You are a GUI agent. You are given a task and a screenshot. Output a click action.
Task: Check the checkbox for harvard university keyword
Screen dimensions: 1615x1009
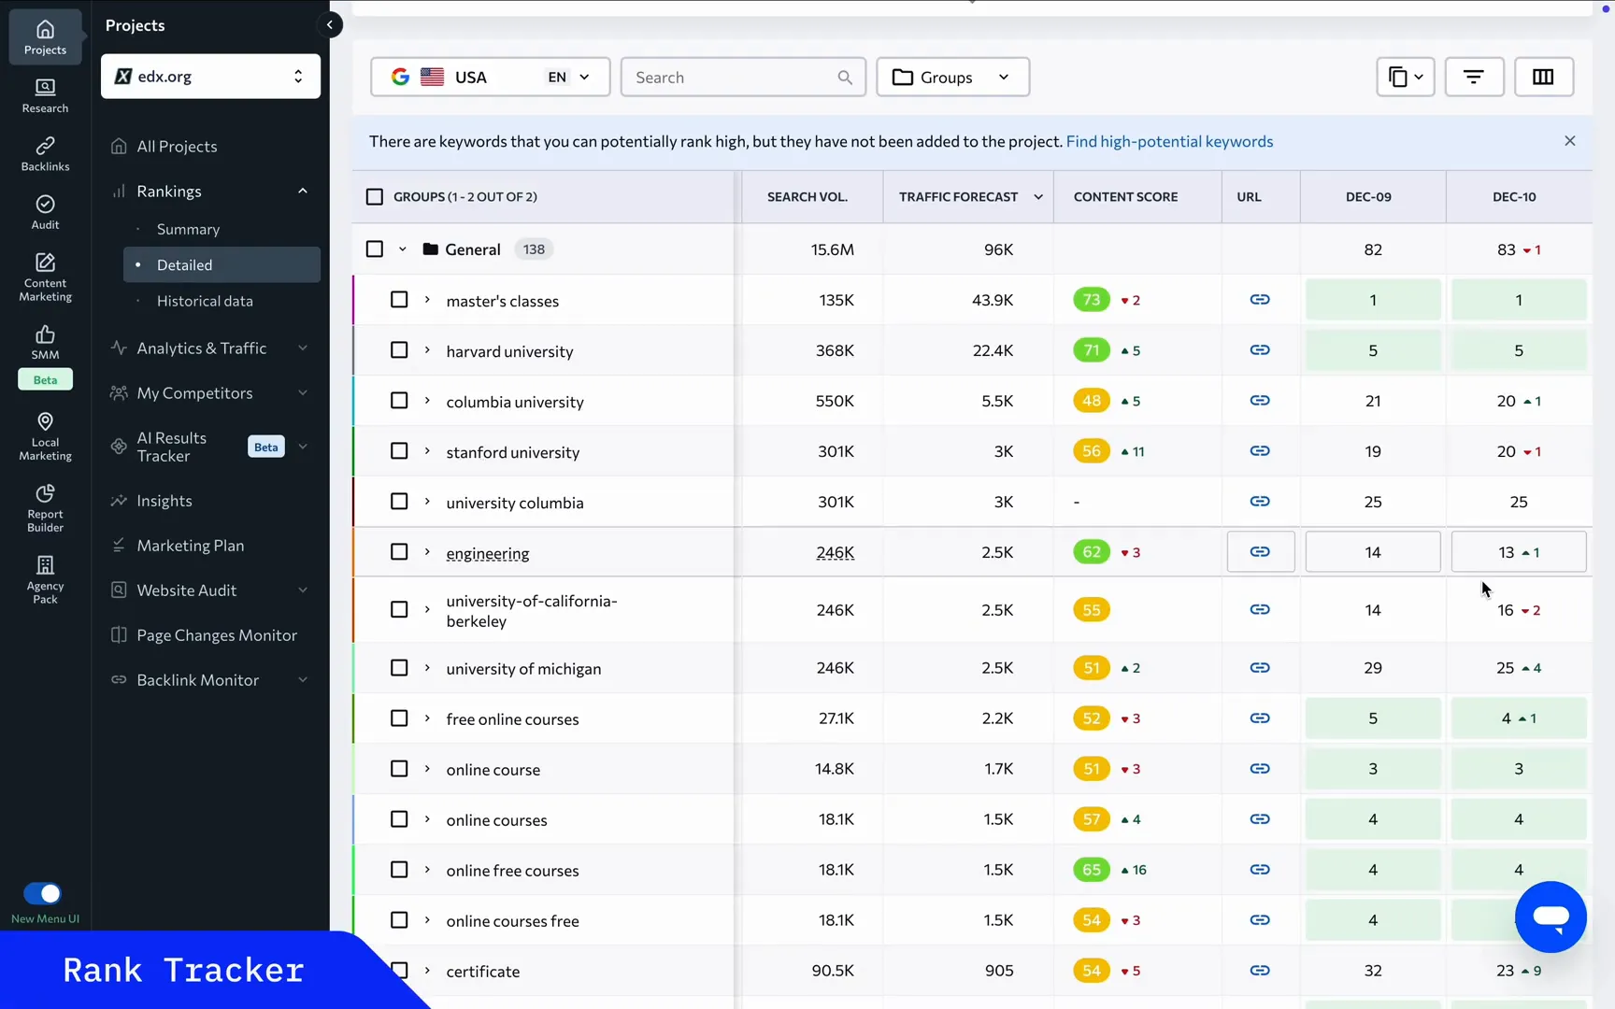399,349
